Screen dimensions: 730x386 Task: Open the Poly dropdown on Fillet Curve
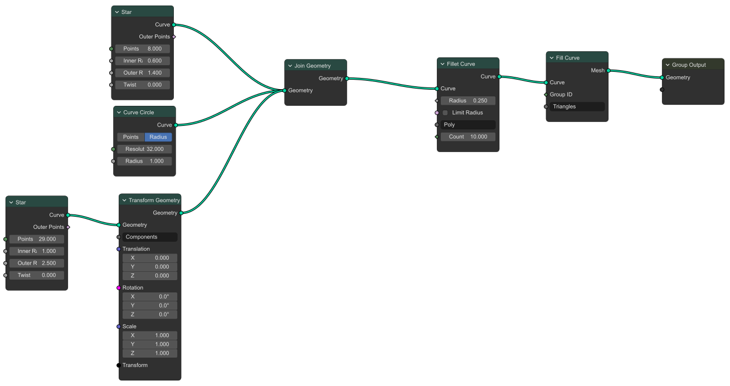pos(468,124)
